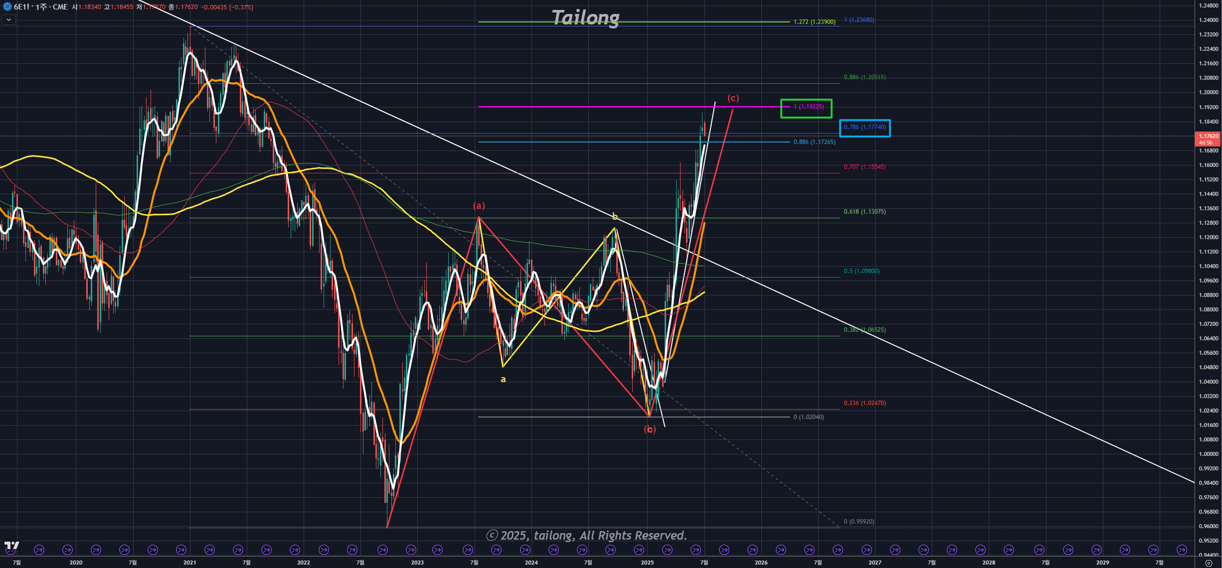1222x568 pixels.
Task: Select the yellow b wave label
Action: coord(615,216)
